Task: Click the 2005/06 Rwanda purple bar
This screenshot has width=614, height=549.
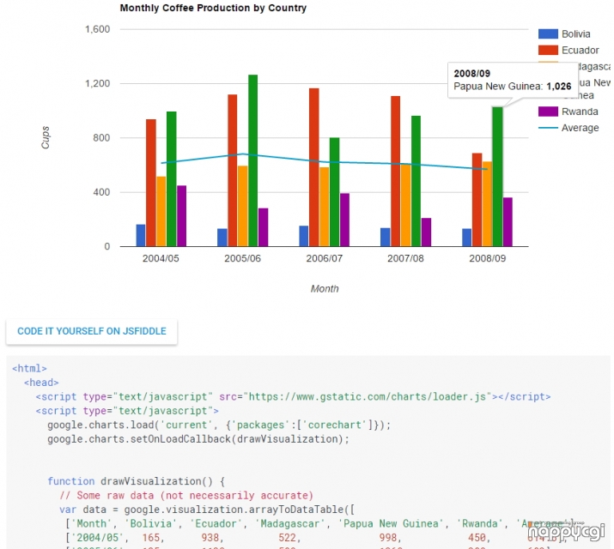Action: 263,227
